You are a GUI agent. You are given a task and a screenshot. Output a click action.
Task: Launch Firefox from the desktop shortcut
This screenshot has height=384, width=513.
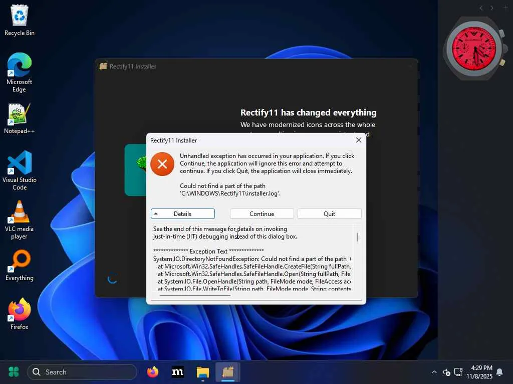click(20, 314)
